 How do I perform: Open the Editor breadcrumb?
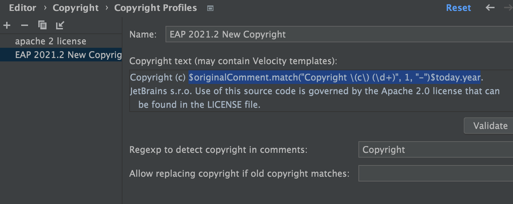[23, 8]
